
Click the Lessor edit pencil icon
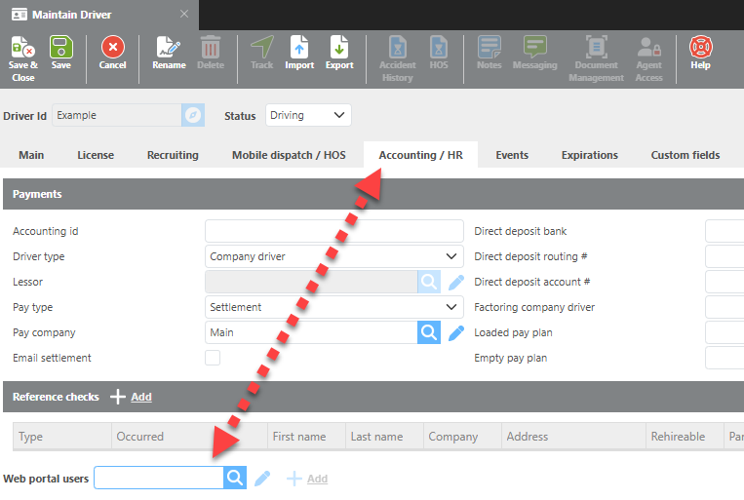(x=456, y=283)
